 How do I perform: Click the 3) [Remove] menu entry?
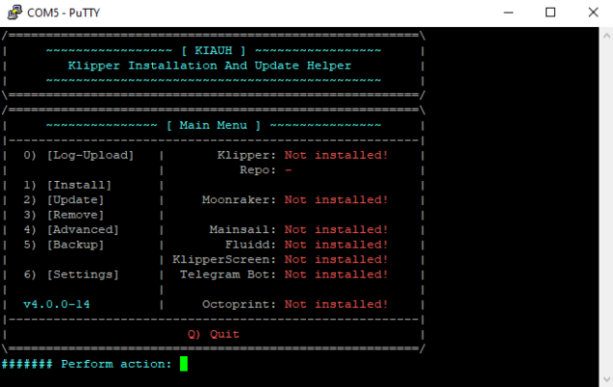(63, 215)
